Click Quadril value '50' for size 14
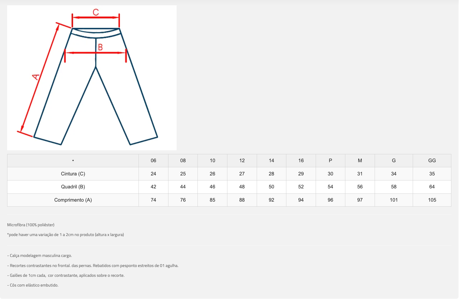Image resolution: width=459 pixels, height=299 pixels. point(272,187)
